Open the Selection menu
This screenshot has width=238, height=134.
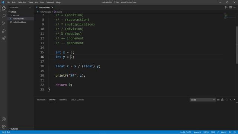[22, 2]
